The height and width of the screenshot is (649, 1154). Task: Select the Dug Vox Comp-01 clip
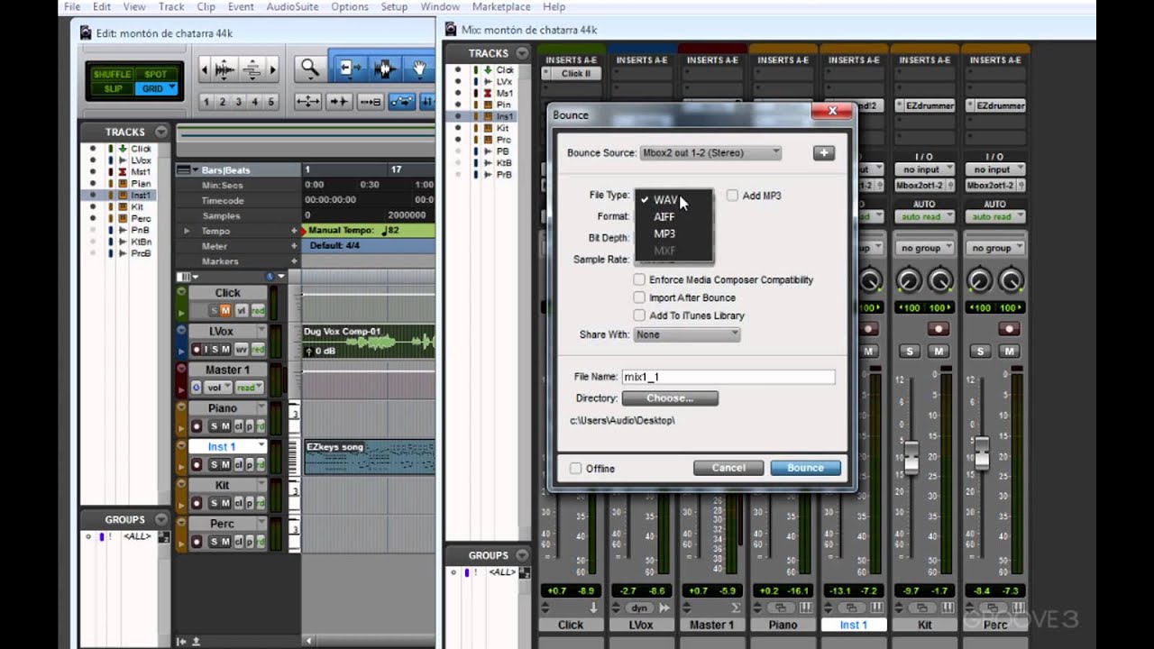click(x=369, y=341)
